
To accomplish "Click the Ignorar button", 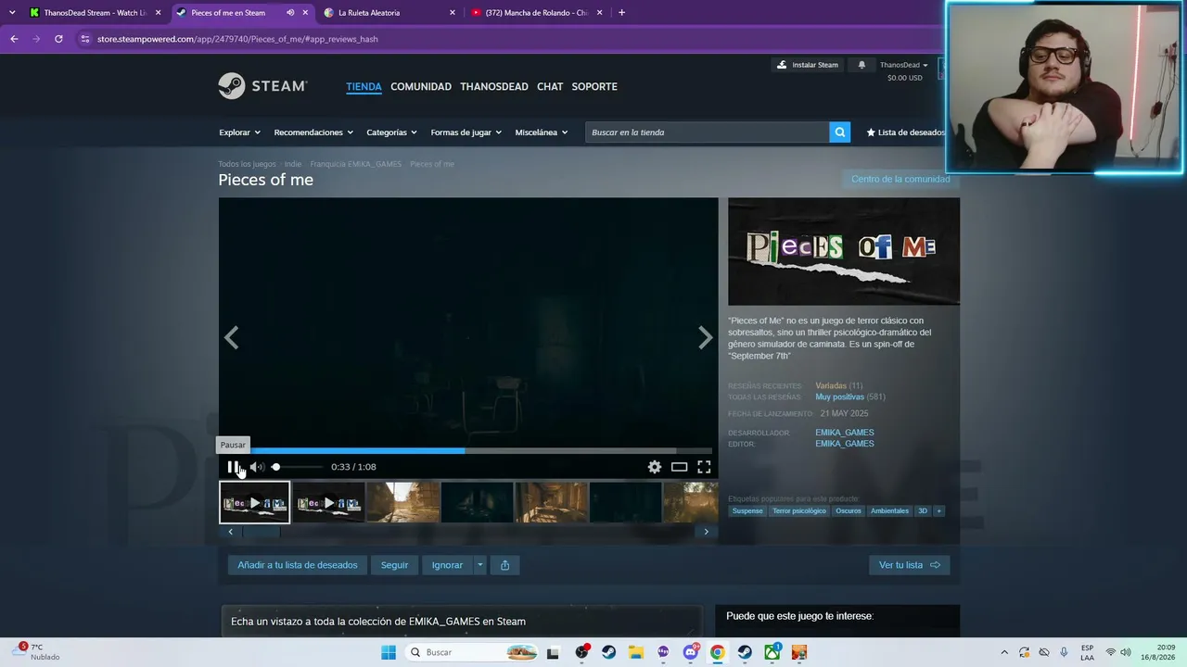I will [447, 565].
